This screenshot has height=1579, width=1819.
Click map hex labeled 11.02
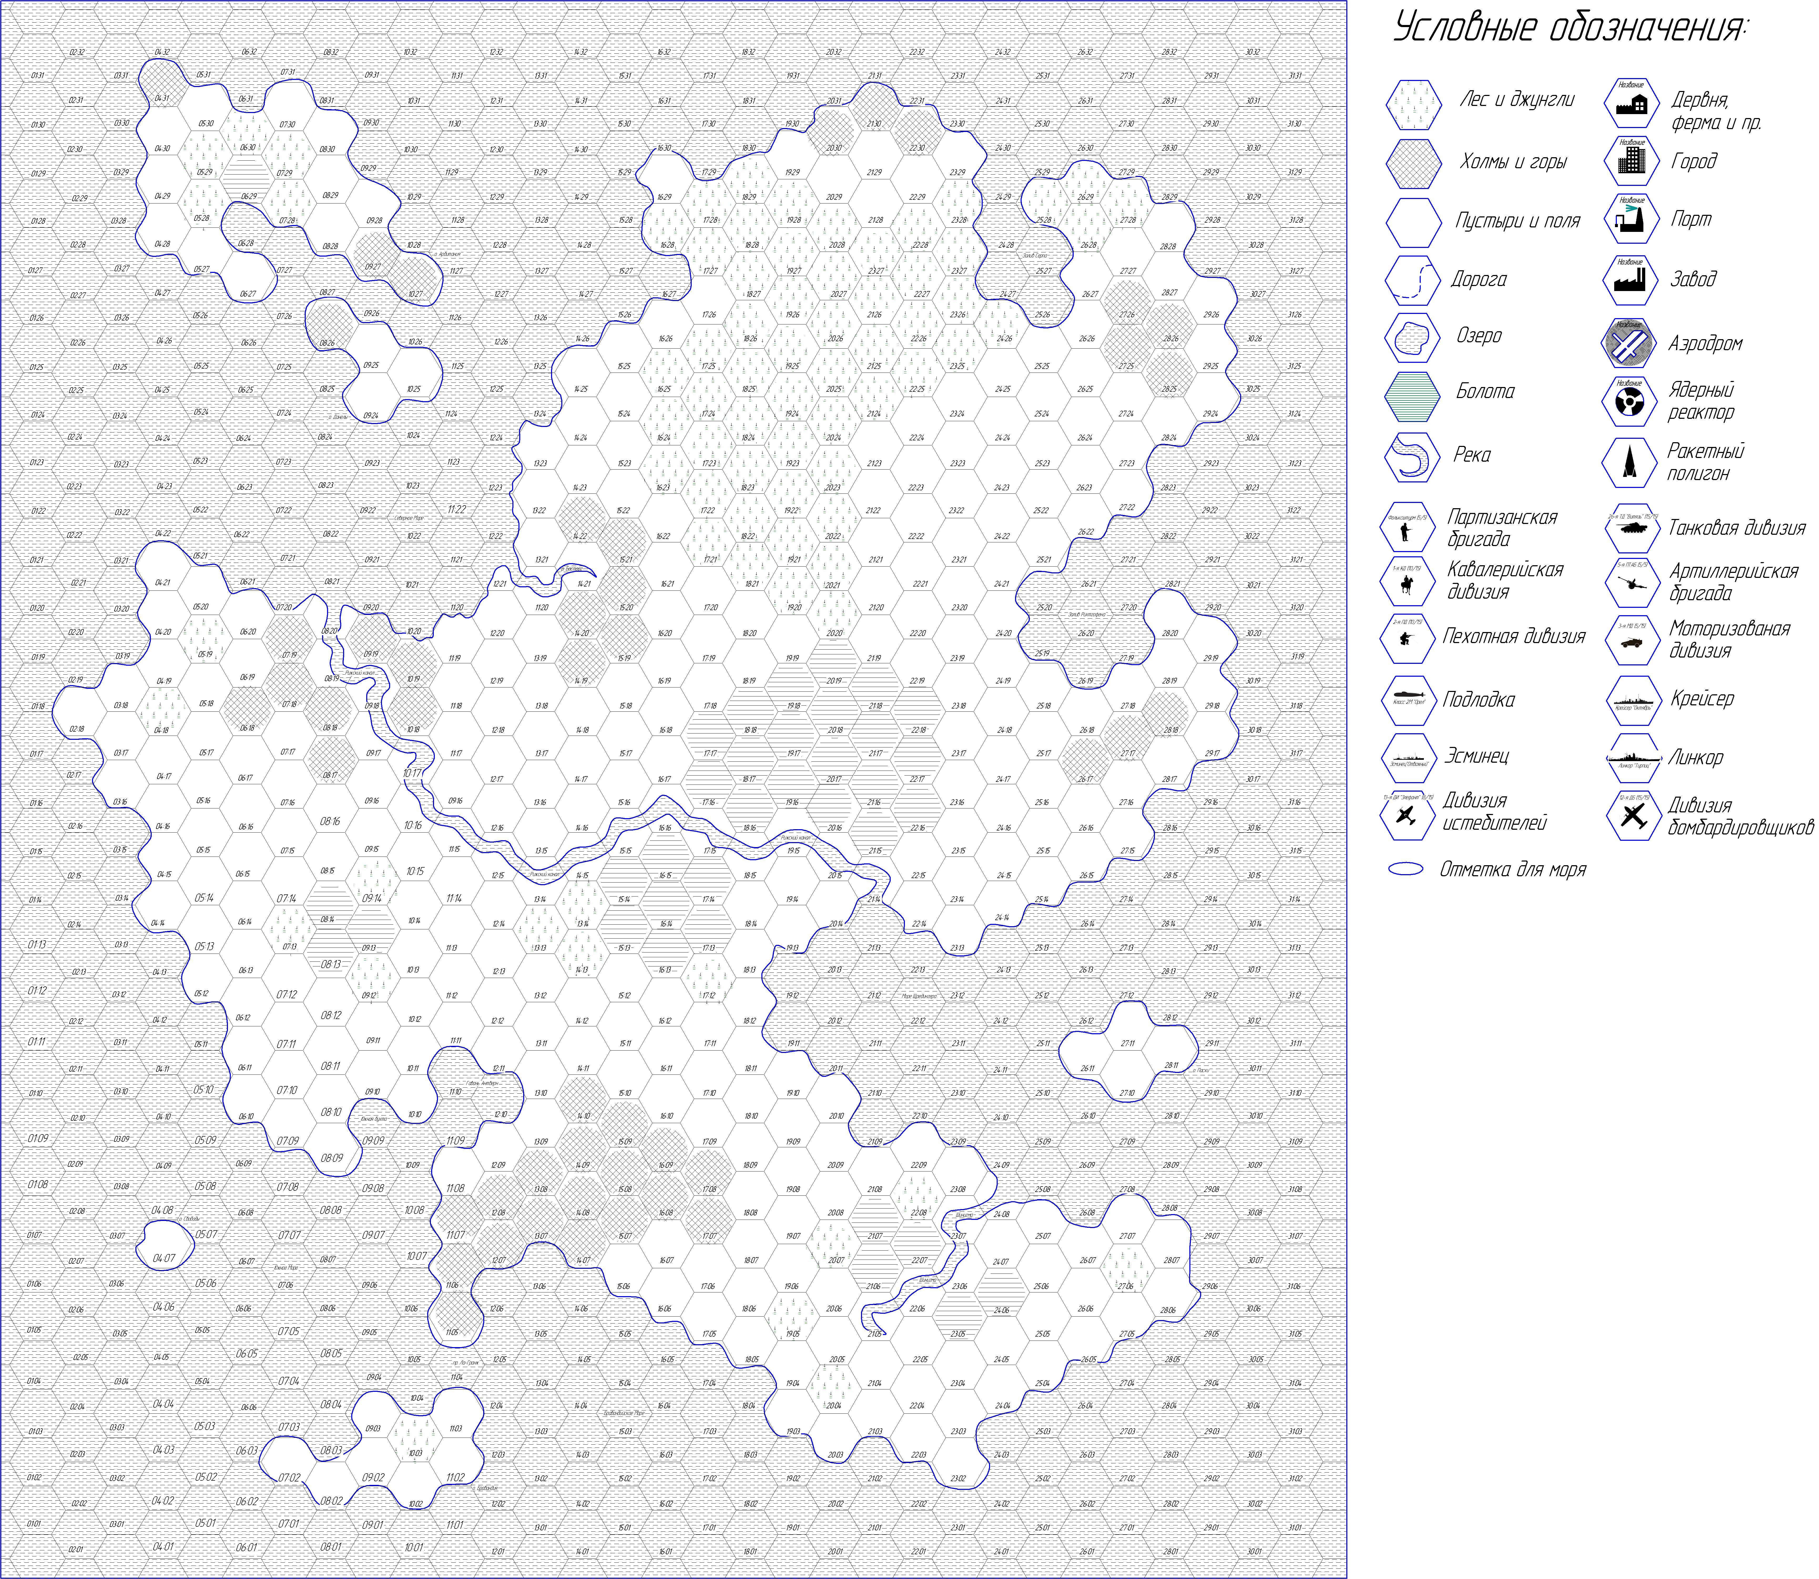(456, 1478)
